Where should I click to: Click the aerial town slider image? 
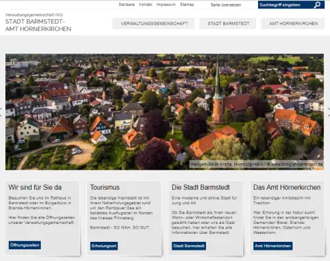(x=164, y=112)
